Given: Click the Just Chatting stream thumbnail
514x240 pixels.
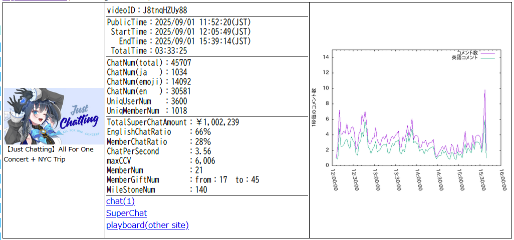Looking at the screenshot, I should click(x=54, y=116).
